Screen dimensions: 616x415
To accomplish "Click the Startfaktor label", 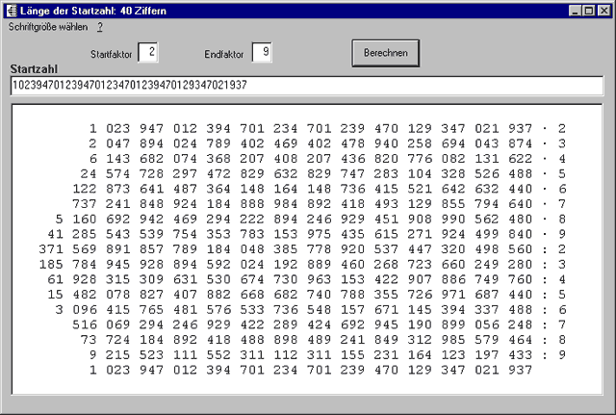I will [112, 54].
